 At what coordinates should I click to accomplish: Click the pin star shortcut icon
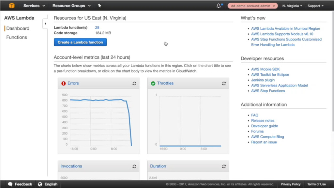(x=99, y=6)
